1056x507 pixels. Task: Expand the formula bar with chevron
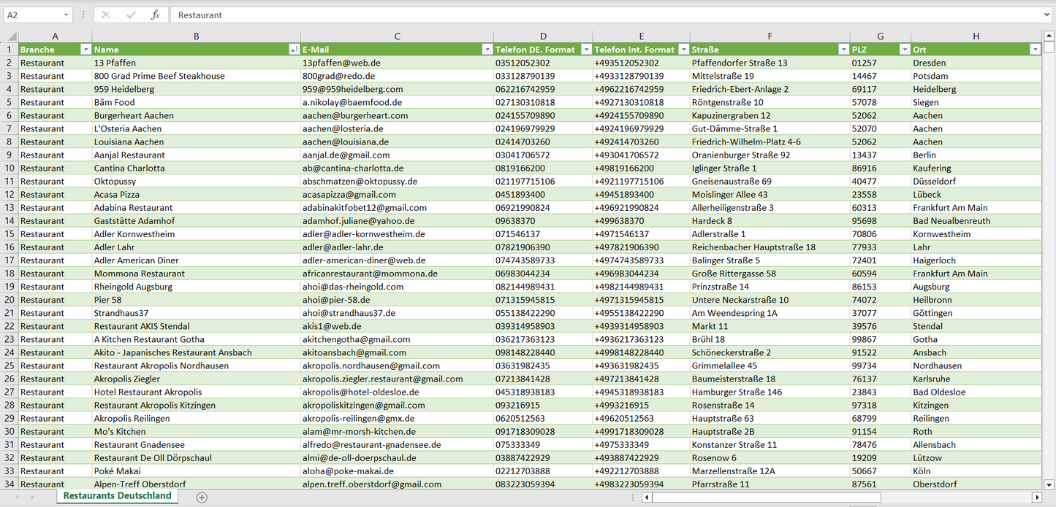pos(1048,15)
